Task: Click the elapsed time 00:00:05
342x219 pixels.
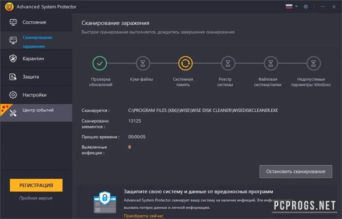Action: coord(137,137)
